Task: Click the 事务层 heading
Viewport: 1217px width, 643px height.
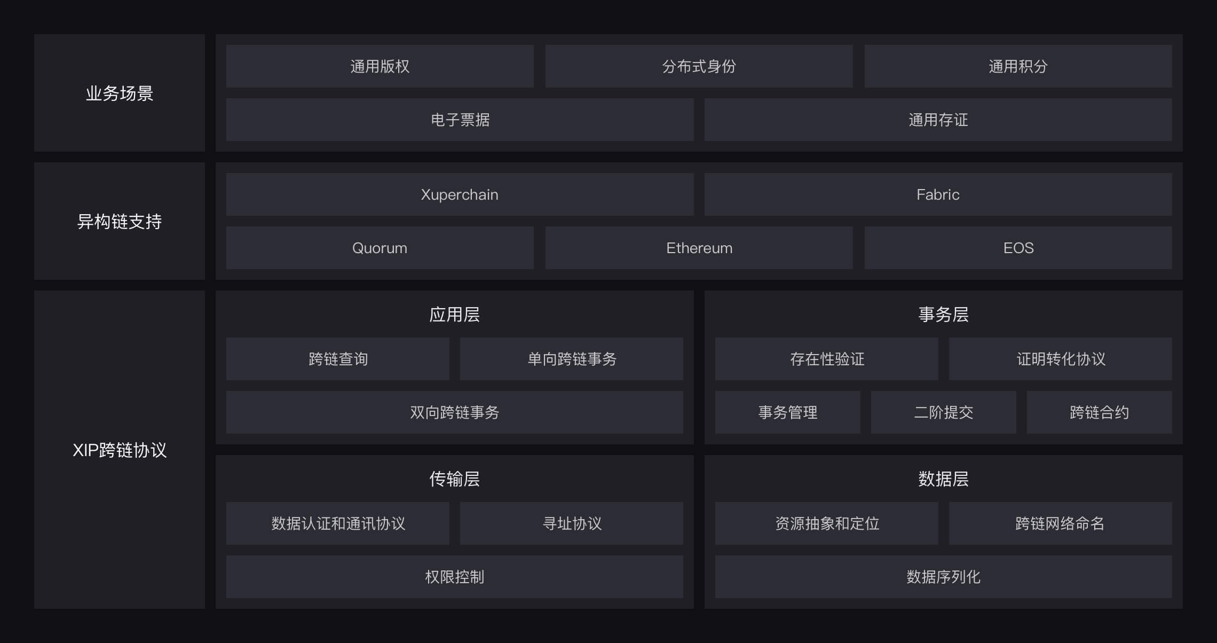Action: coord(943,315)
